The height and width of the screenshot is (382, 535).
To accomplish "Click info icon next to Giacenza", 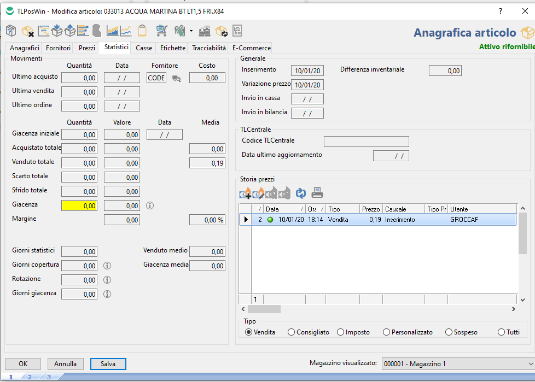I will pos(150,206).
